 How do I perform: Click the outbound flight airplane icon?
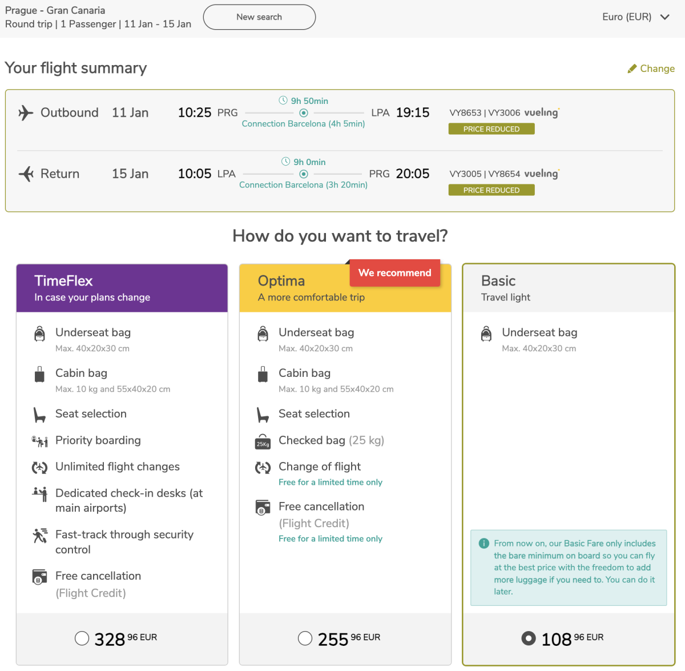(26, 112)
